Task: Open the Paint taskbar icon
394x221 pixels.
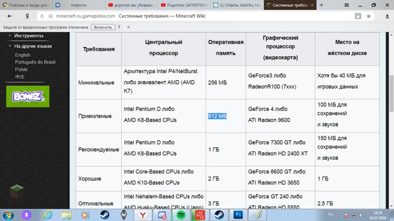Action: pyautogui.click(x=257, y=215)
